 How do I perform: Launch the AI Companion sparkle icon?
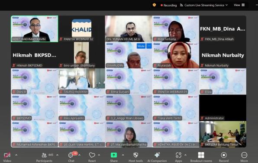pos(157,155)
